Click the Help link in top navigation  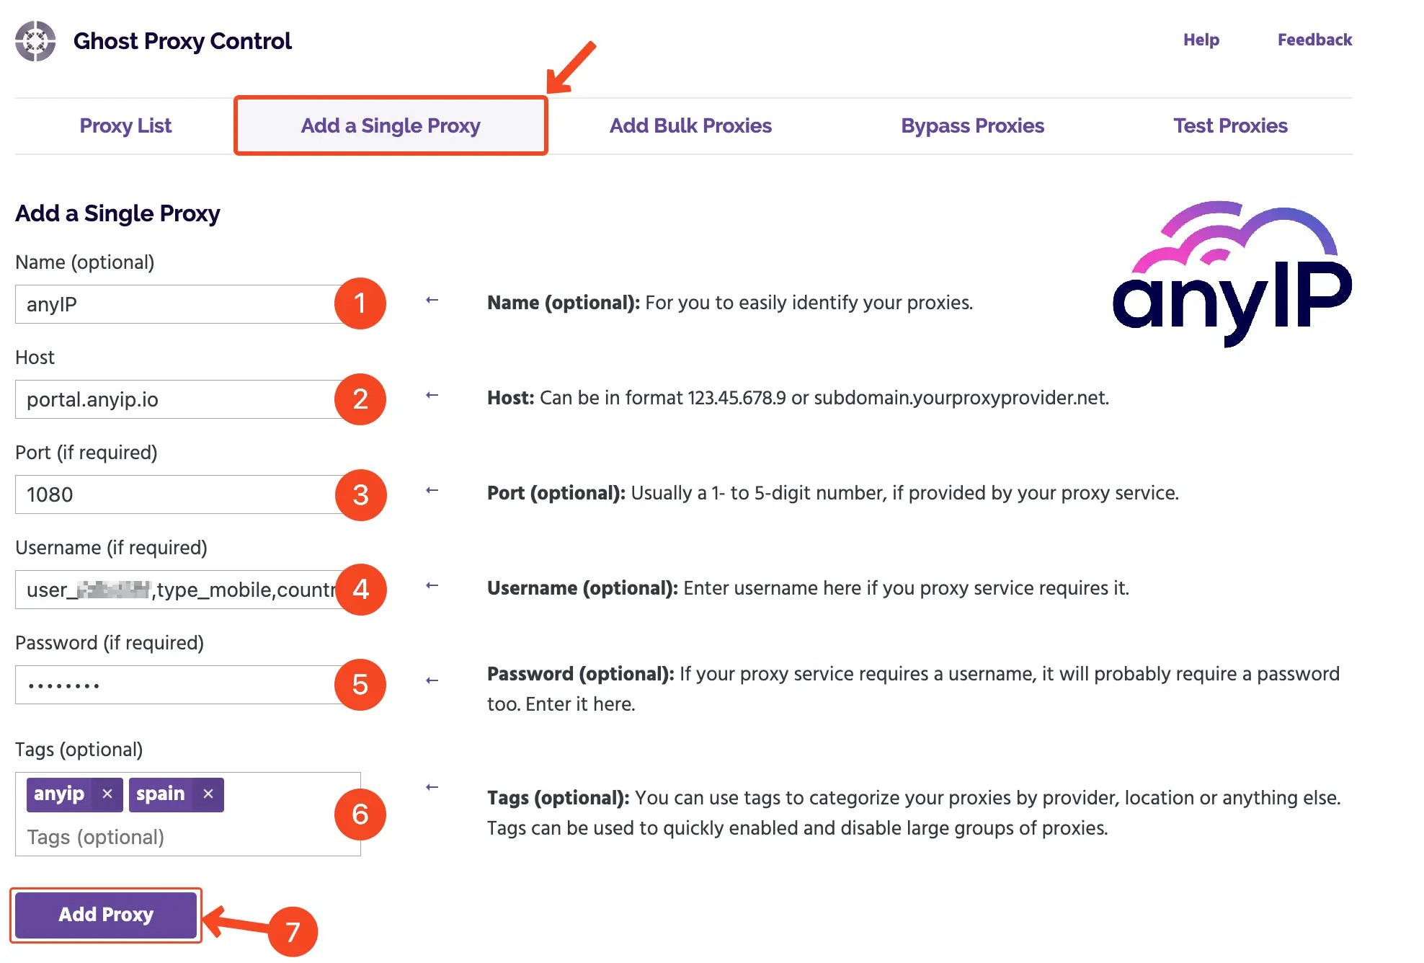(x=1201, y=40)
